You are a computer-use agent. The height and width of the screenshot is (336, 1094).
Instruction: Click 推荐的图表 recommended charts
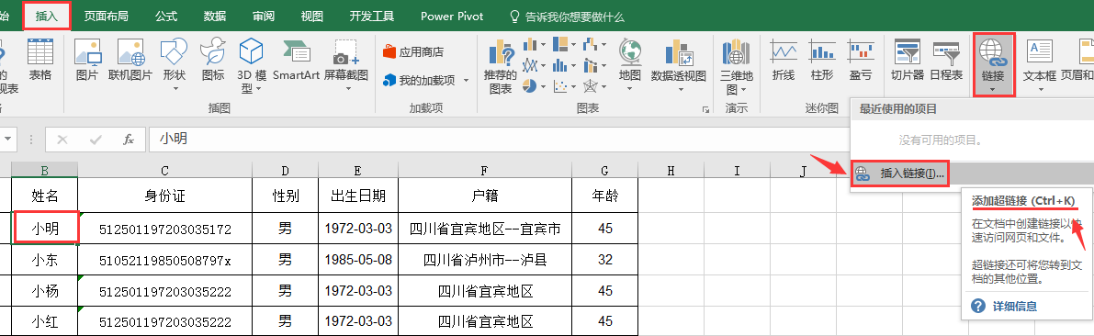click(501, 67)
